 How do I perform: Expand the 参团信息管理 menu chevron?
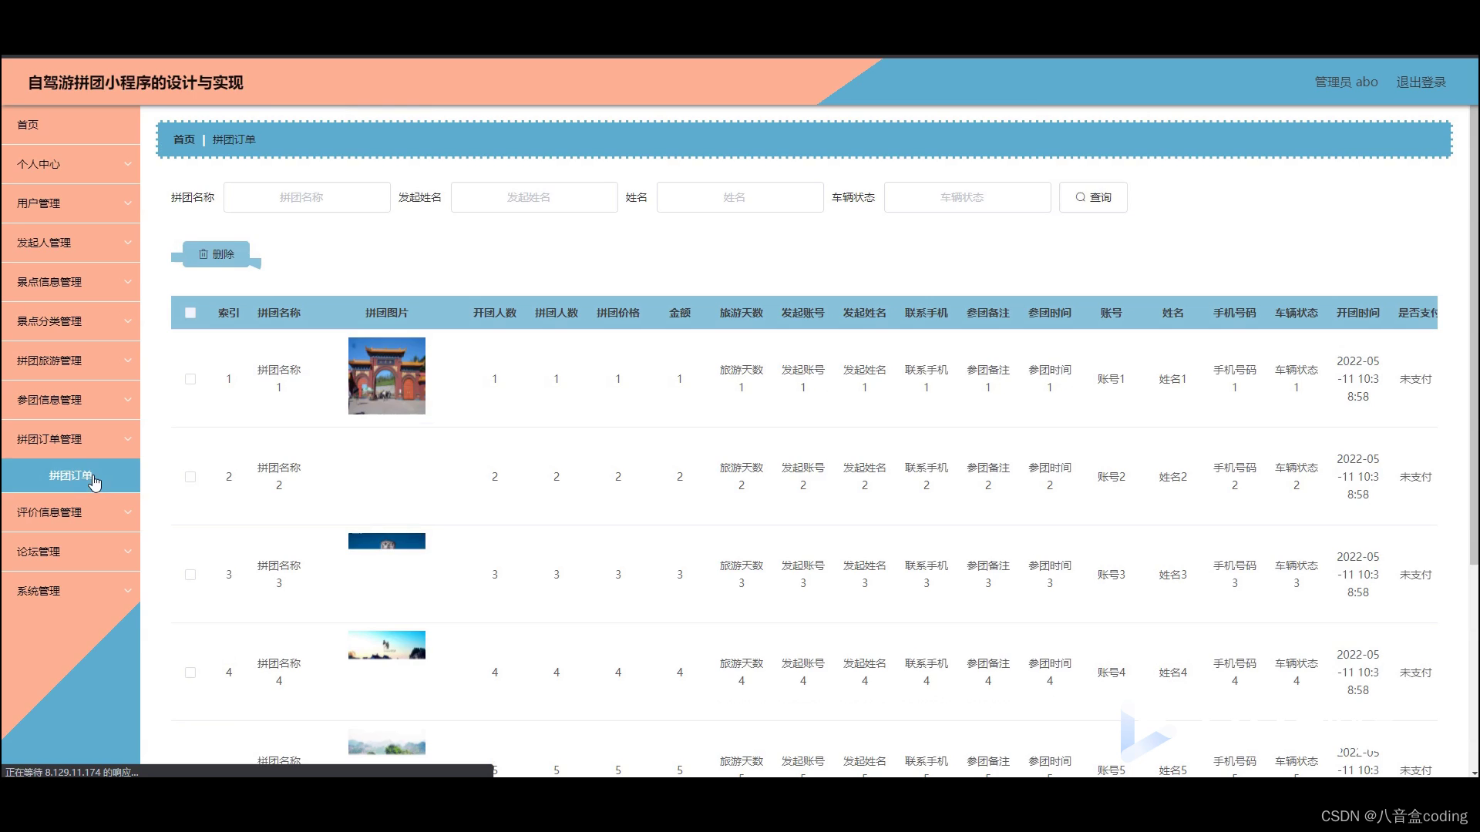pyautogui.click(x=128, y=400)
